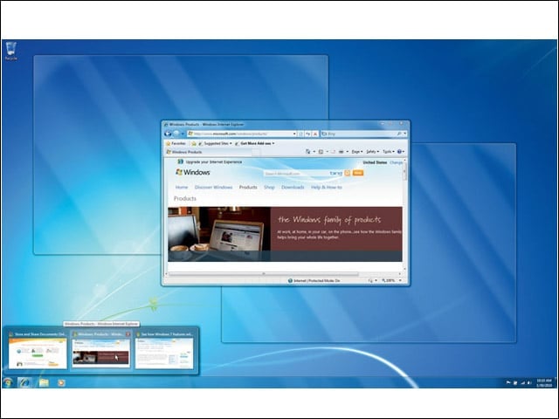Open the Favorites star button
Viewport: 559px width, 419px height.
coord(176,143)
